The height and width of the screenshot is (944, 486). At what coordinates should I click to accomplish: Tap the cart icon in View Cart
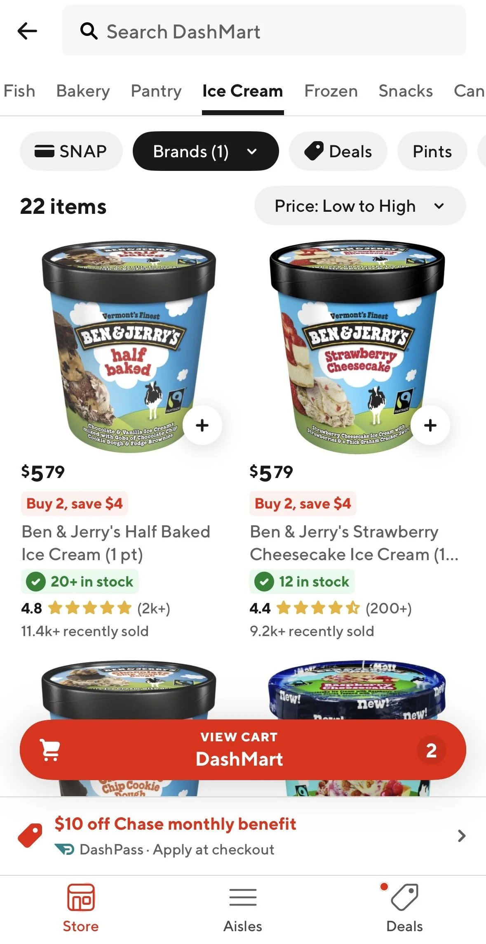pos(50,750)
